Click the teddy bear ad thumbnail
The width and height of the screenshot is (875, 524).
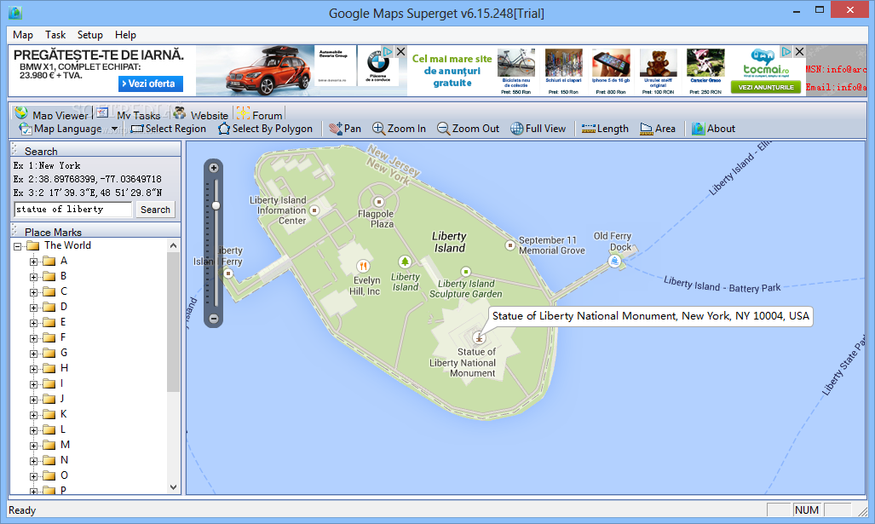click(x=658, y=62)
